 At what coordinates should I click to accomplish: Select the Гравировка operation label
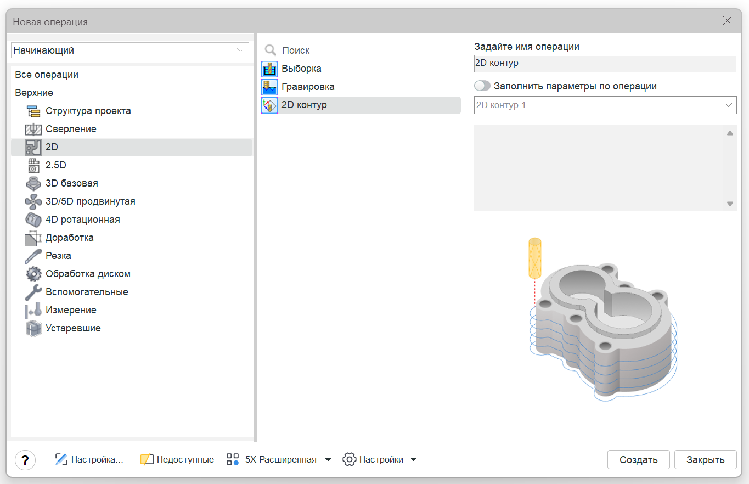pos(308,87)
